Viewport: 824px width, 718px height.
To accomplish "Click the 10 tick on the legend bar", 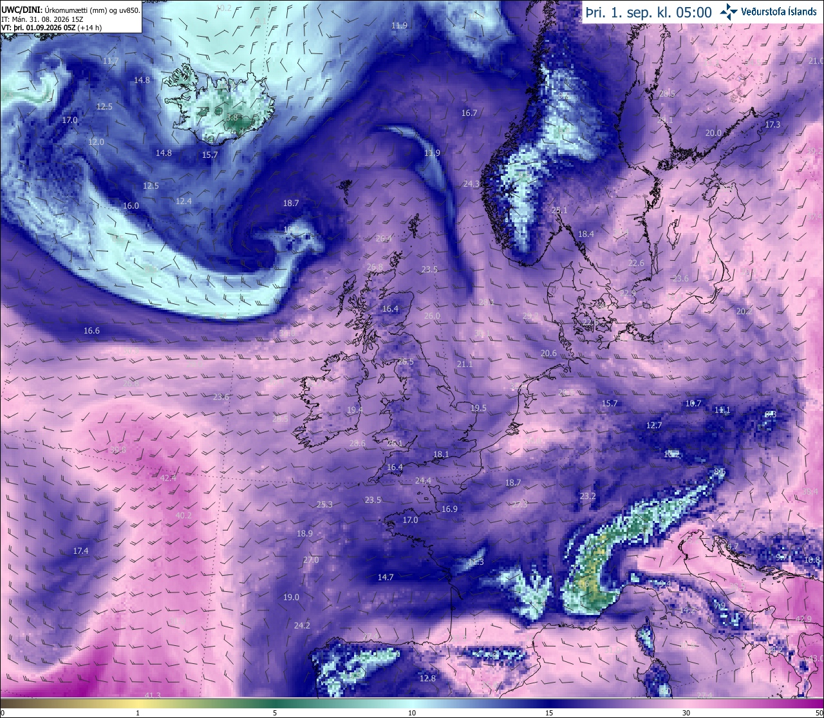I will click(x=412, y=713).
